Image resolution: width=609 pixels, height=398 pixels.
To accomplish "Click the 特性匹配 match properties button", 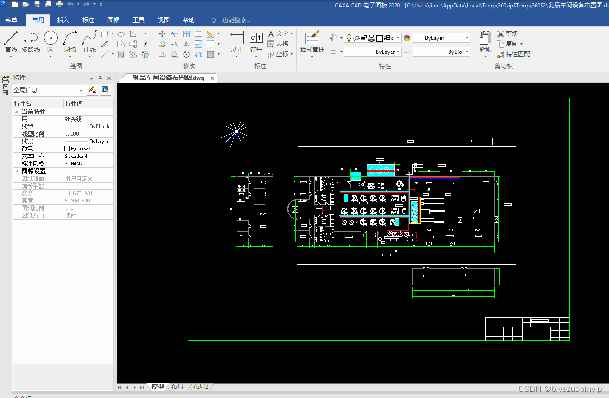I will [x=513, y=54].
